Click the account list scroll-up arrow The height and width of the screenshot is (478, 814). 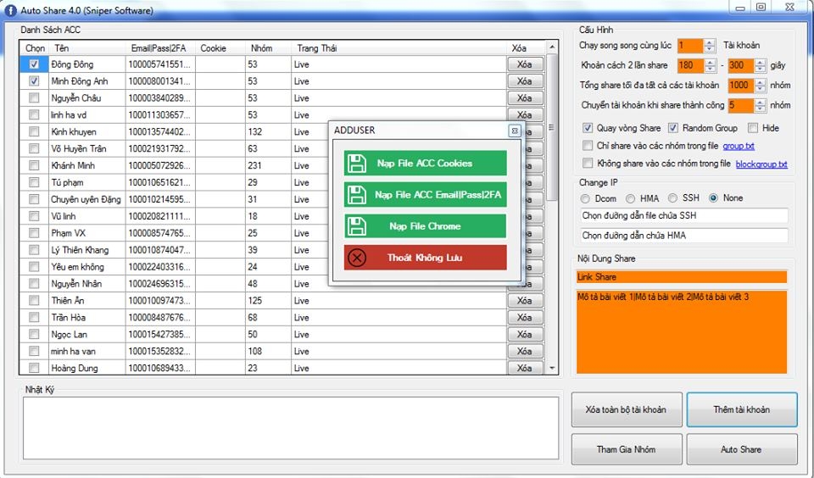coord(552,47)
